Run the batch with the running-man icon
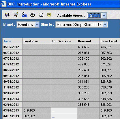This screenshot has height=119, width=120. pos(16,14)
